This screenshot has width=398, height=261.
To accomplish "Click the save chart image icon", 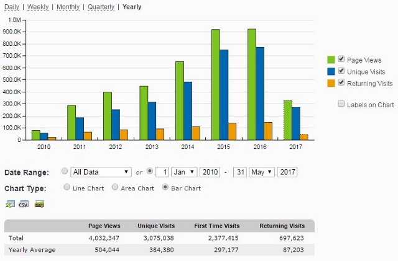I will 39,204.
